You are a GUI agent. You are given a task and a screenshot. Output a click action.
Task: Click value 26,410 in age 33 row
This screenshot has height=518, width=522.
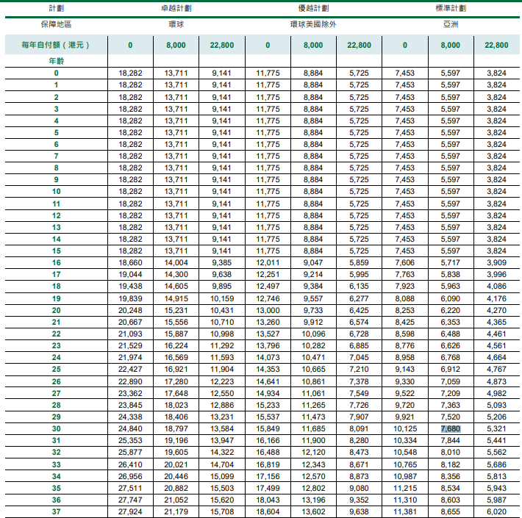(x=130, y=464)
